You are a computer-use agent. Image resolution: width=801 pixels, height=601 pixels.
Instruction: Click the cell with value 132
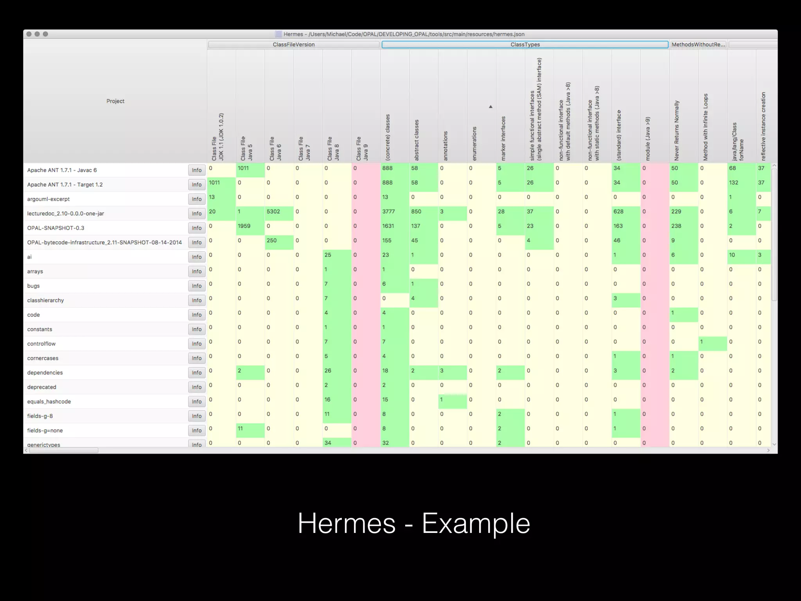point(742,184)
